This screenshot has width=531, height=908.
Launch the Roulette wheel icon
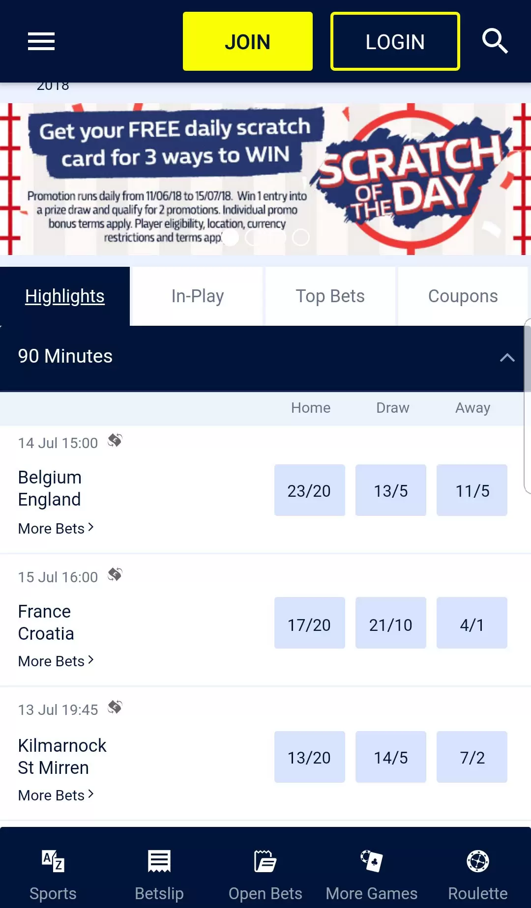tap(478, 861)
